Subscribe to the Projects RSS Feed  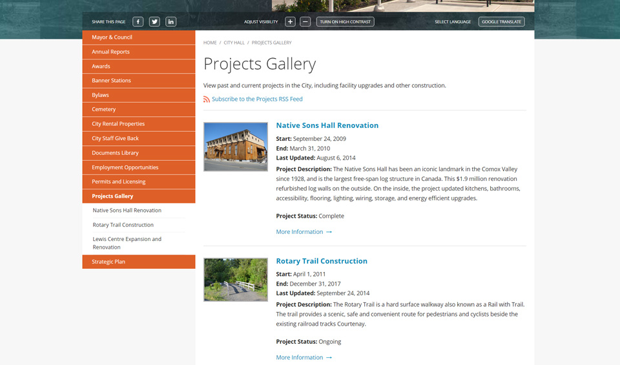coord(257,99)
